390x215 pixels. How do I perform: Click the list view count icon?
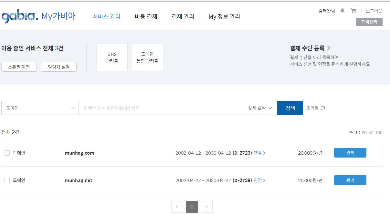351,133
